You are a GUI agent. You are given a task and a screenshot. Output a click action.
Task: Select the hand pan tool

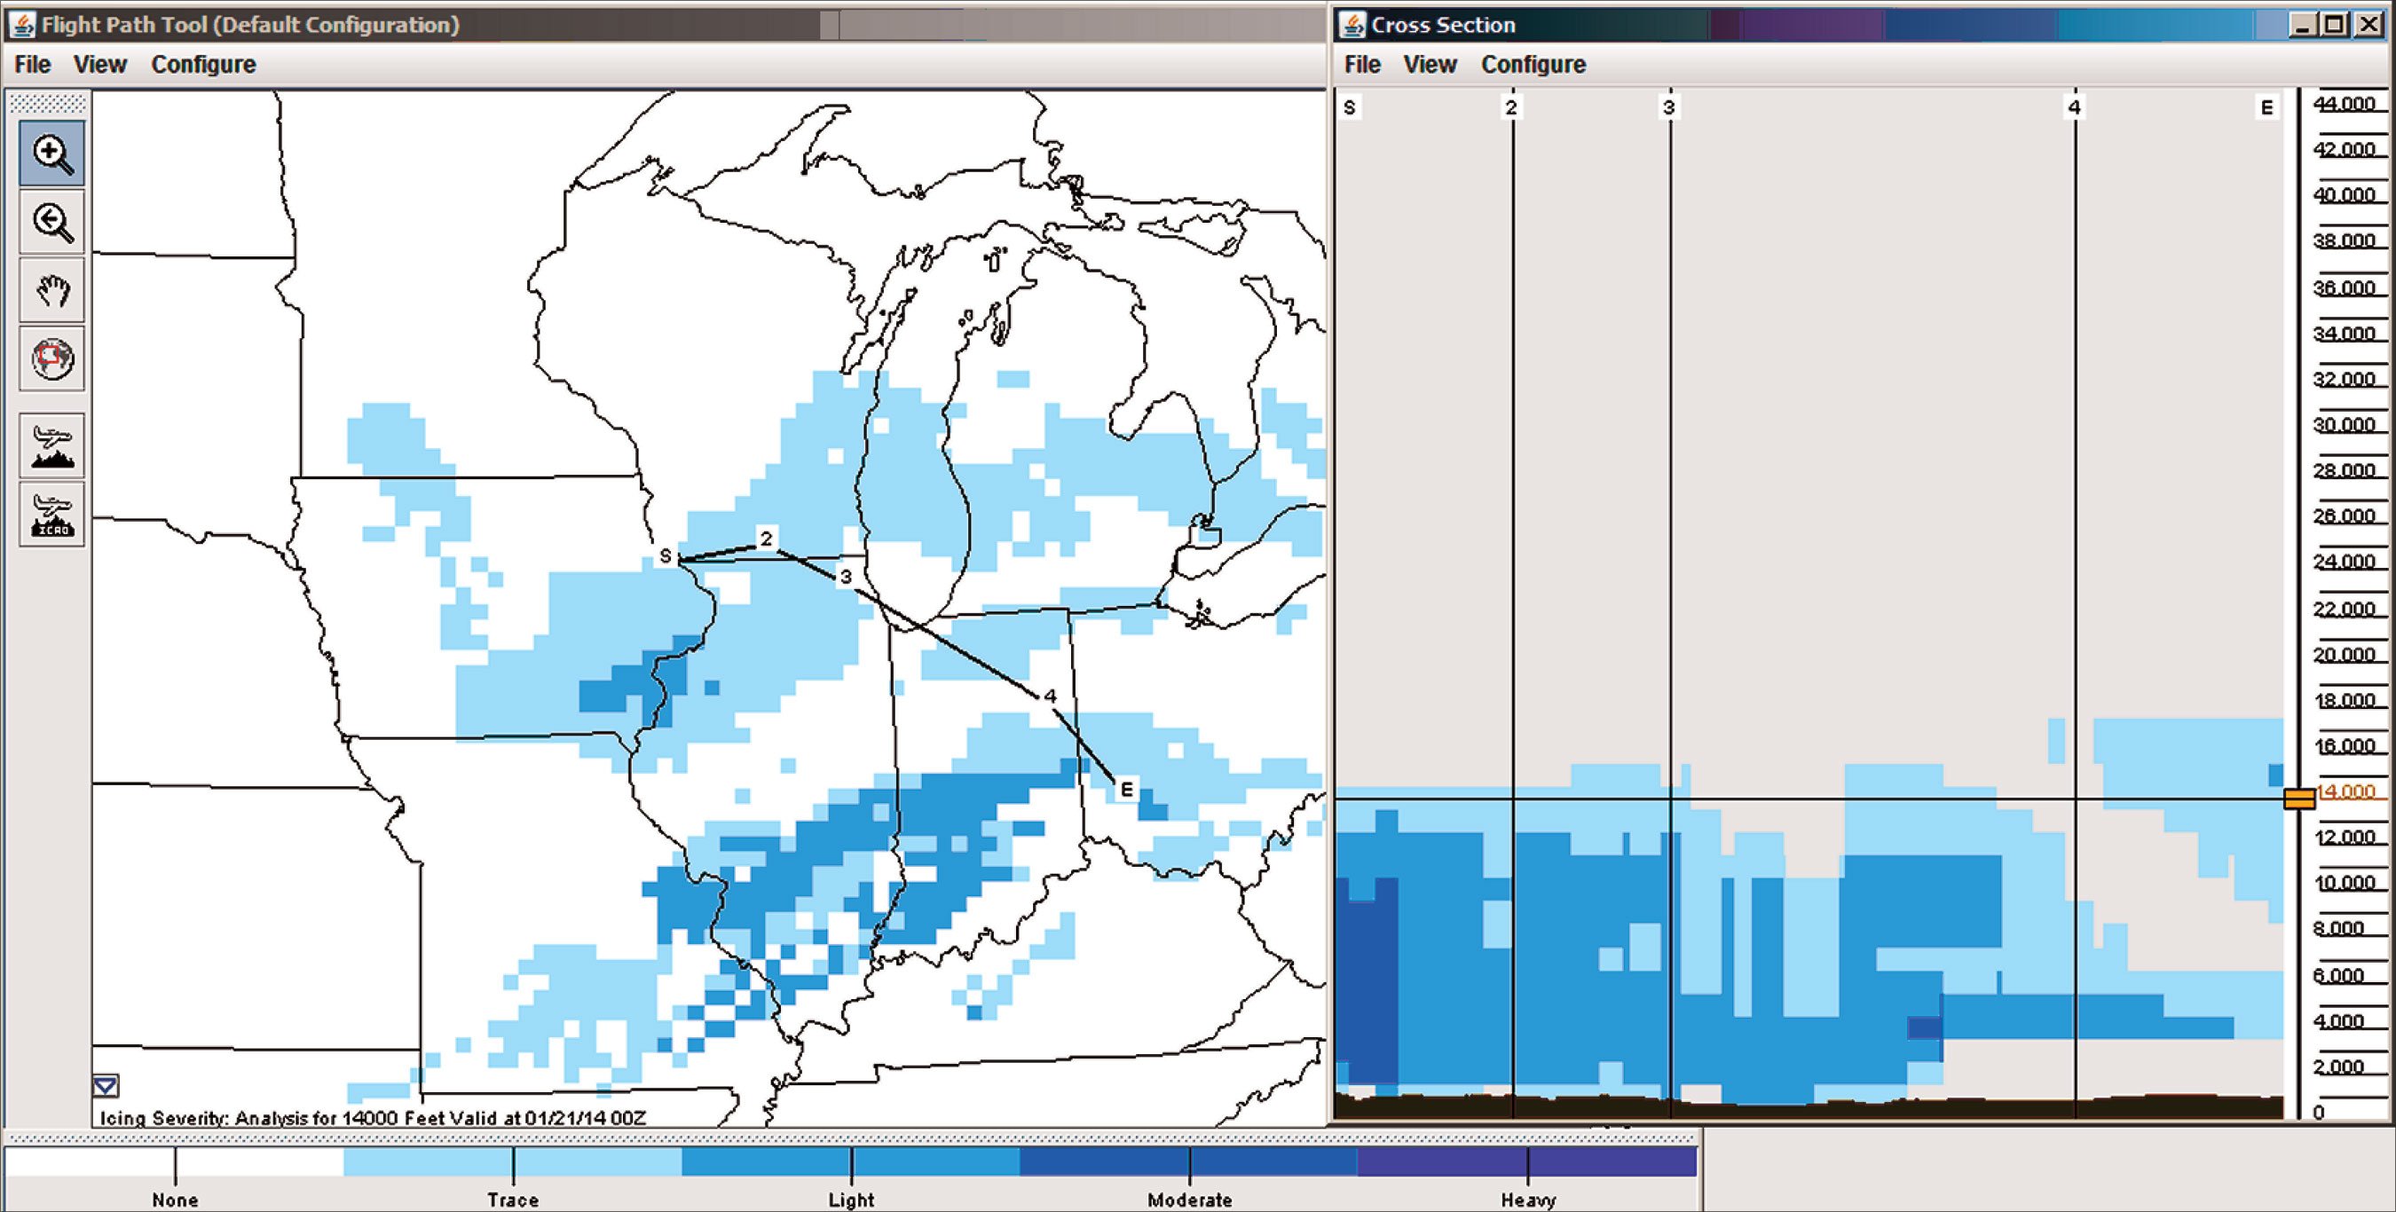coord(52,291)
